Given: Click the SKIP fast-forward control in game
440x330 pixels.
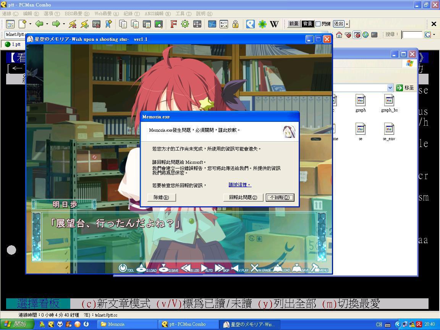Looking at the screenshot, I should click(x=222, y=269).
